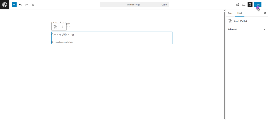Open block toolbar three-dot options
Image resolution: width=268 pixels, height=120 pixels.
click(x=63, y=27)
